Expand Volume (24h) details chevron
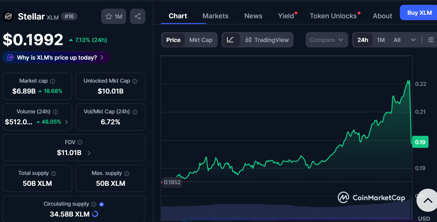437x222 pixels. 67,122
